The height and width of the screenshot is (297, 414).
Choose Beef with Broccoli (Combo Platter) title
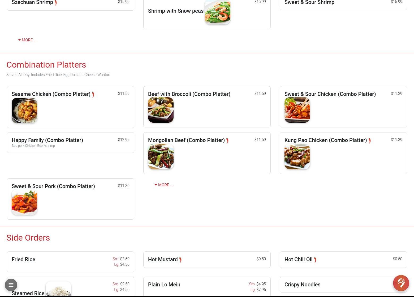tap(189, 94)
